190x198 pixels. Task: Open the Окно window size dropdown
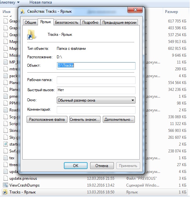[x=96, y=100]
